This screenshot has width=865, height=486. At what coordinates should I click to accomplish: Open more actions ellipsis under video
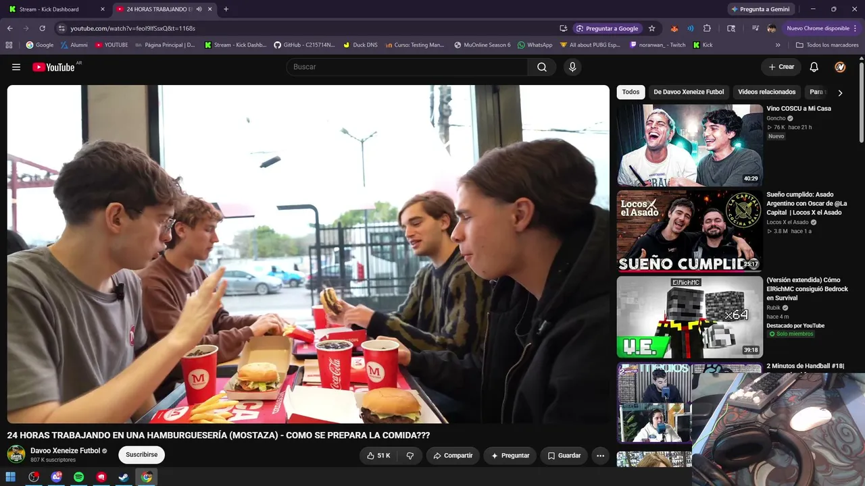tap(600, 456)
